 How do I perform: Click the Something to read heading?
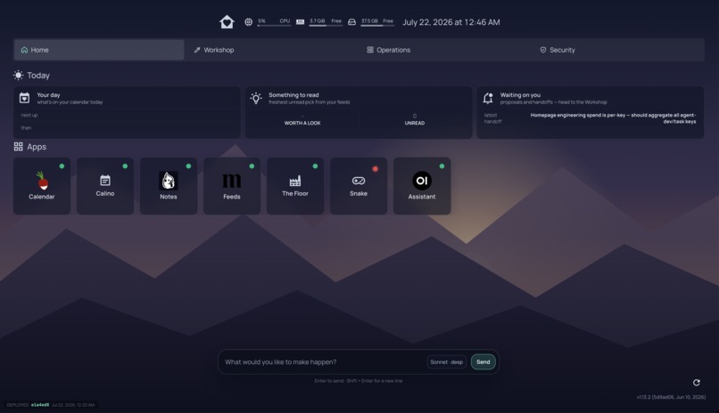click(x=293, y=95)
